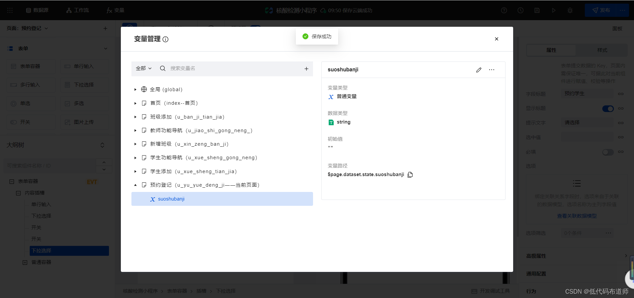Copy the variable path with the copy icon
The width and height of the screenshot is (634, 298).
(410, 174)
